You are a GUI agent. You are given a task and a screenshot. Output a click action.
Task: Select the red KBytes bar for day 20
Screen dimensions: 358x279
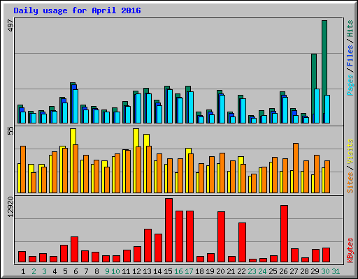pyautogui.click(x=222, y=237)
